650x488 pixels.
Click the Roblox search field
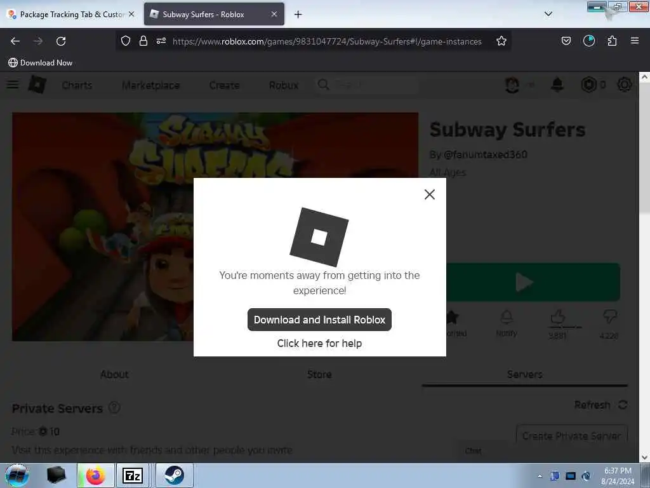click(367, 85)
